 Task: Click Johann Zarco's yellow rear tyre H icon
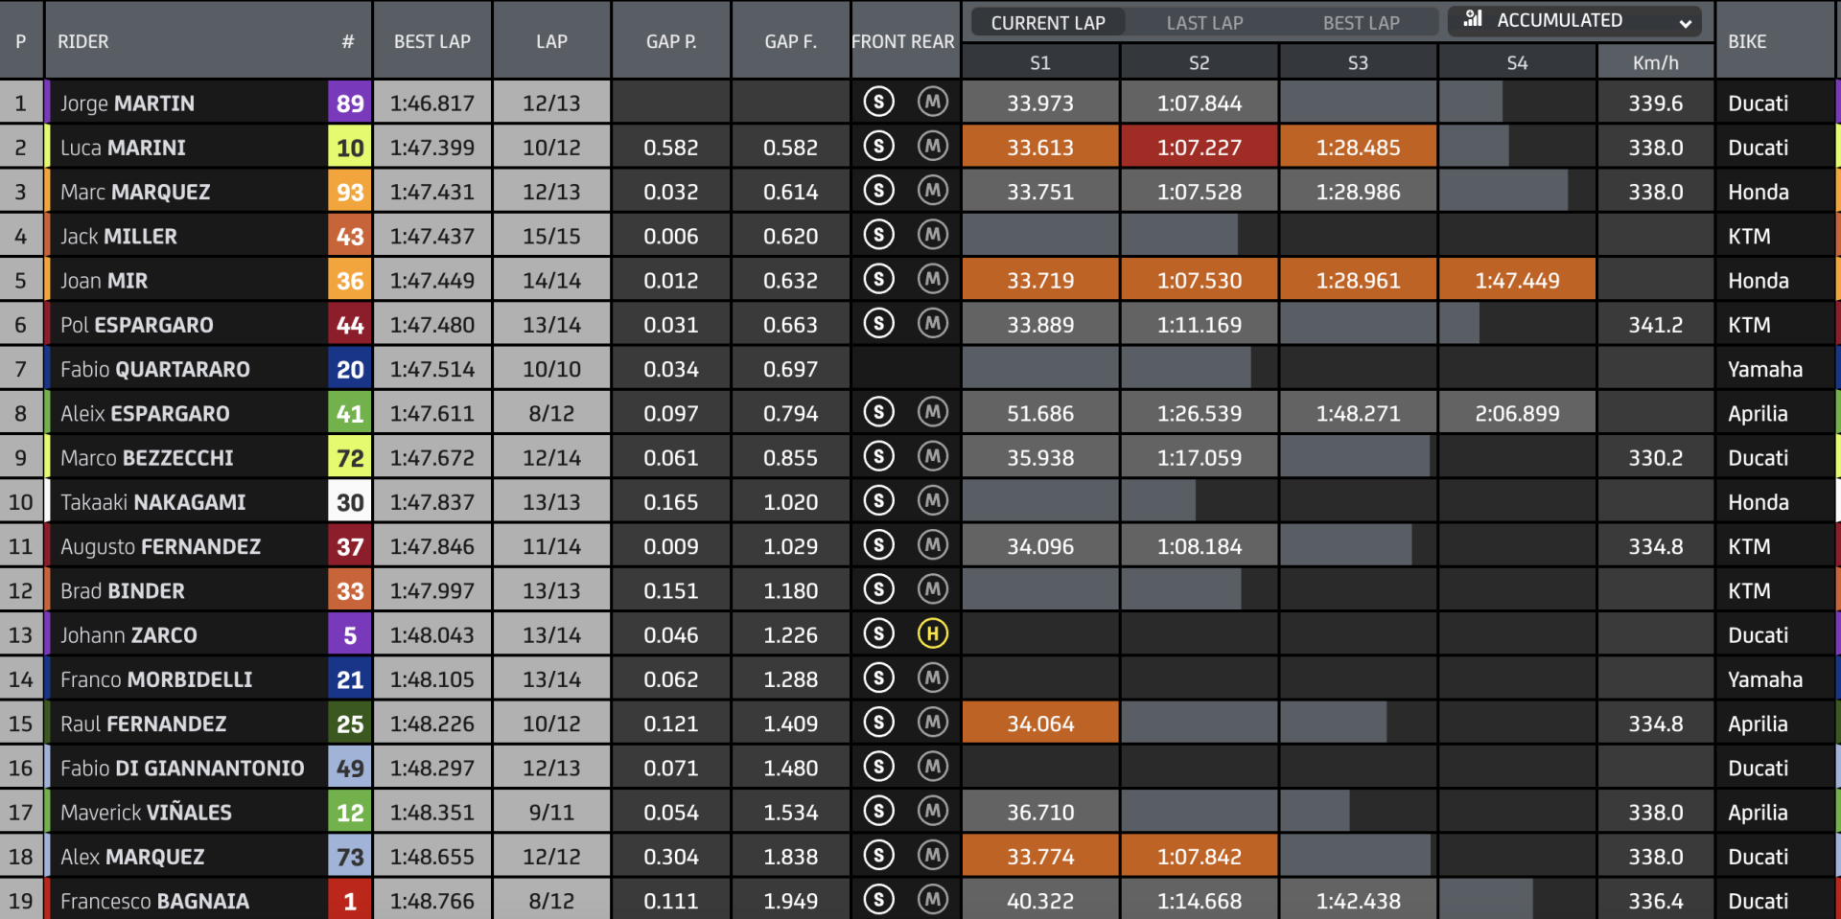932,633
